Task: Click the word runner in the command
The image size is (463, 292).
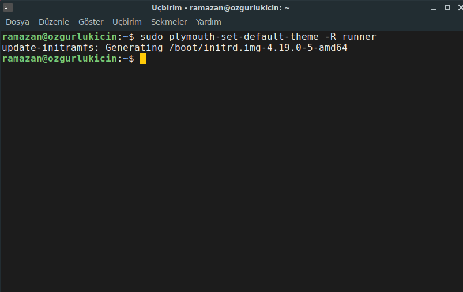Action: pyautogui.click(x=359, y=37)
